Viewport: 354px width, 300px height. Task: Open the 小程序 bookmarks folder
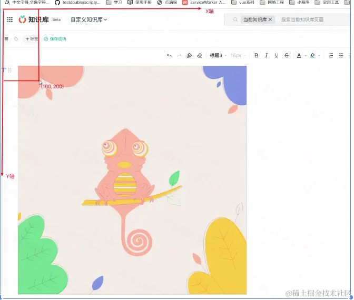pyautogui.click(x=299, y=3)
